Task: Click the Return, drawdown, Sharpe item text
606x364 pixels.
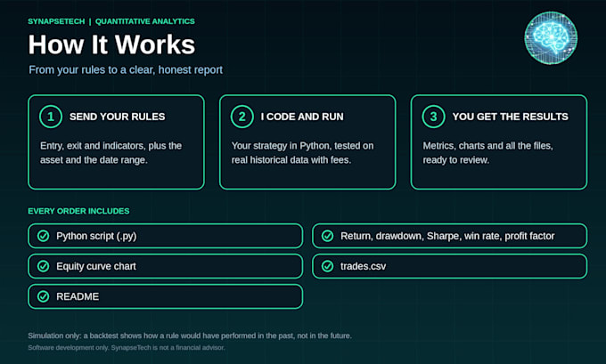Action: (x=447, y=236)
